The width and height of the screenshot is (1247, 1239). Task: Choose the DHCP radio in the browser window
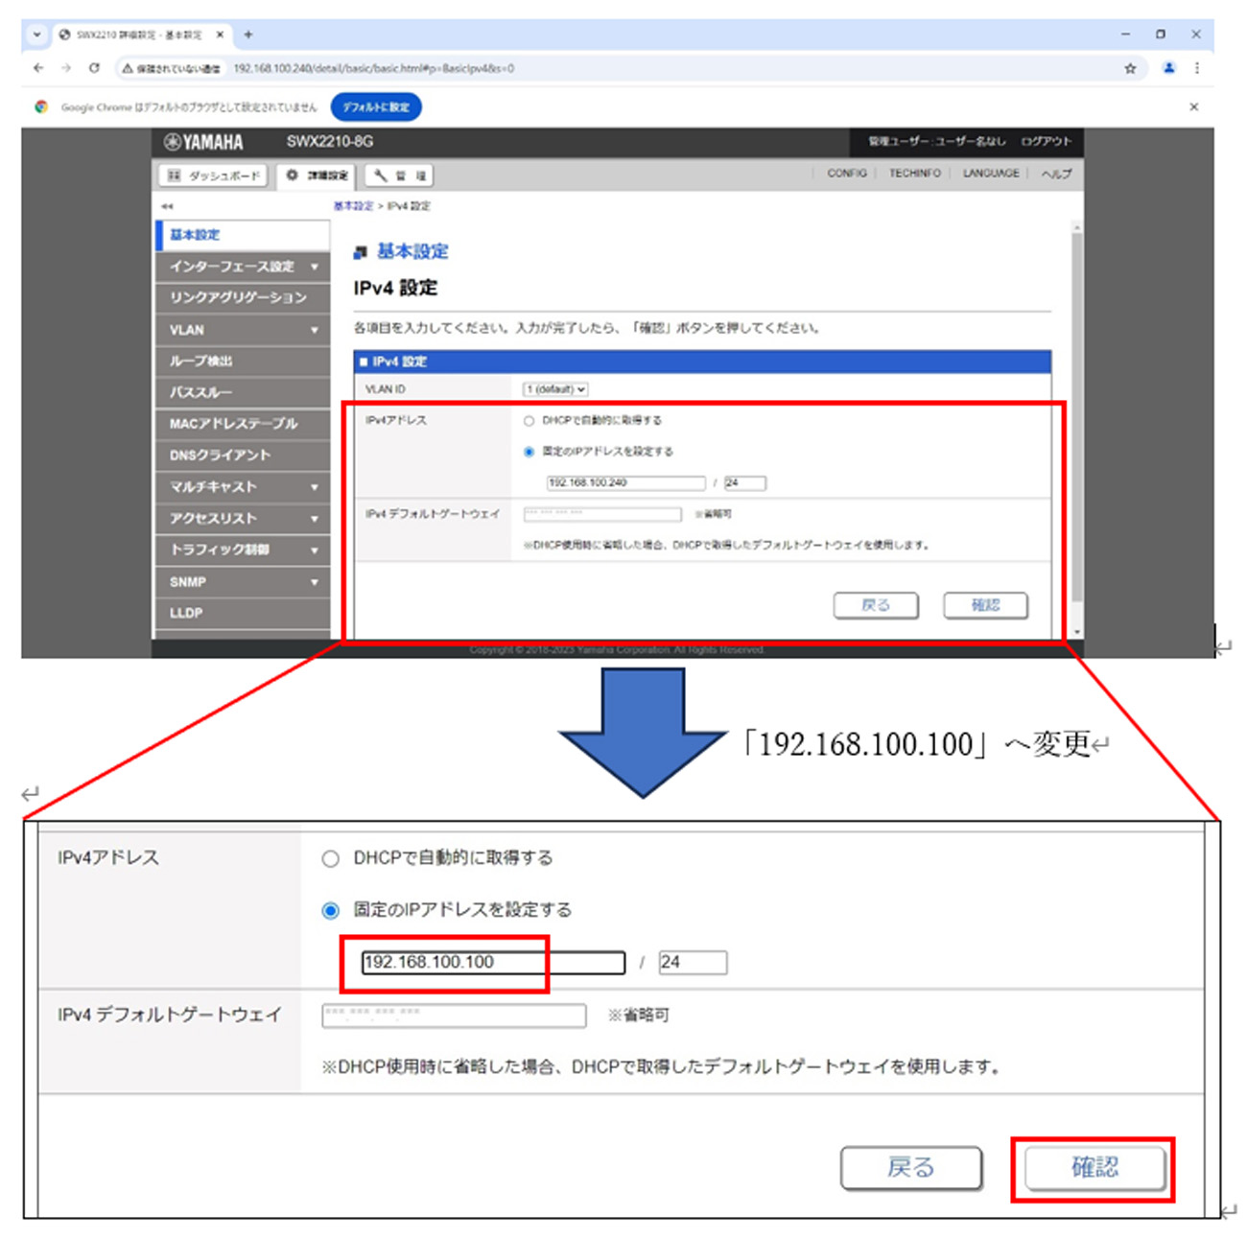click(x=529, y=421)
